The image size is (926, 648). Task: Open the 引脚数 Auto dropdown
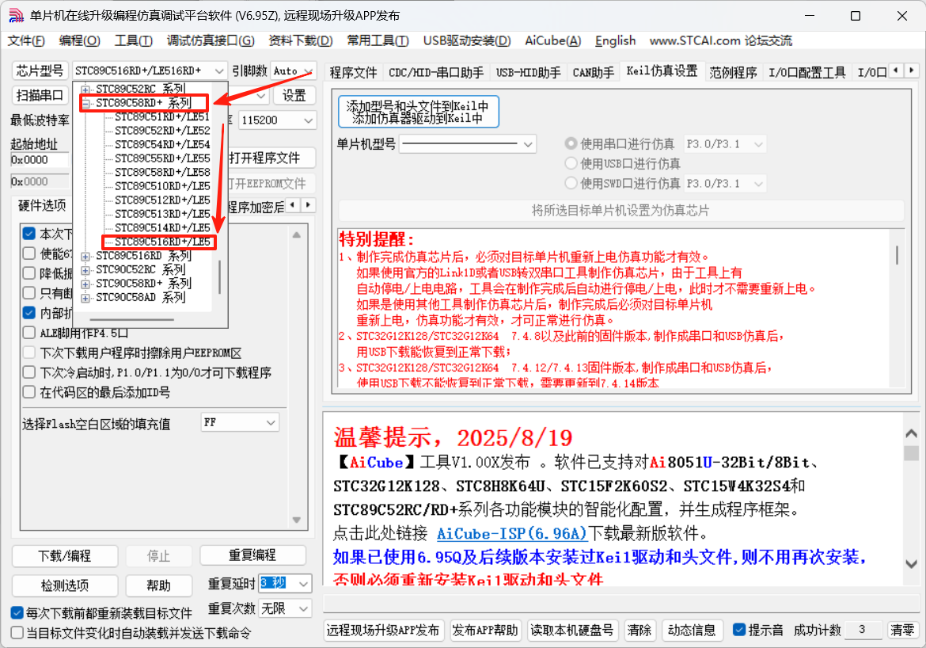tap(294, 71)
